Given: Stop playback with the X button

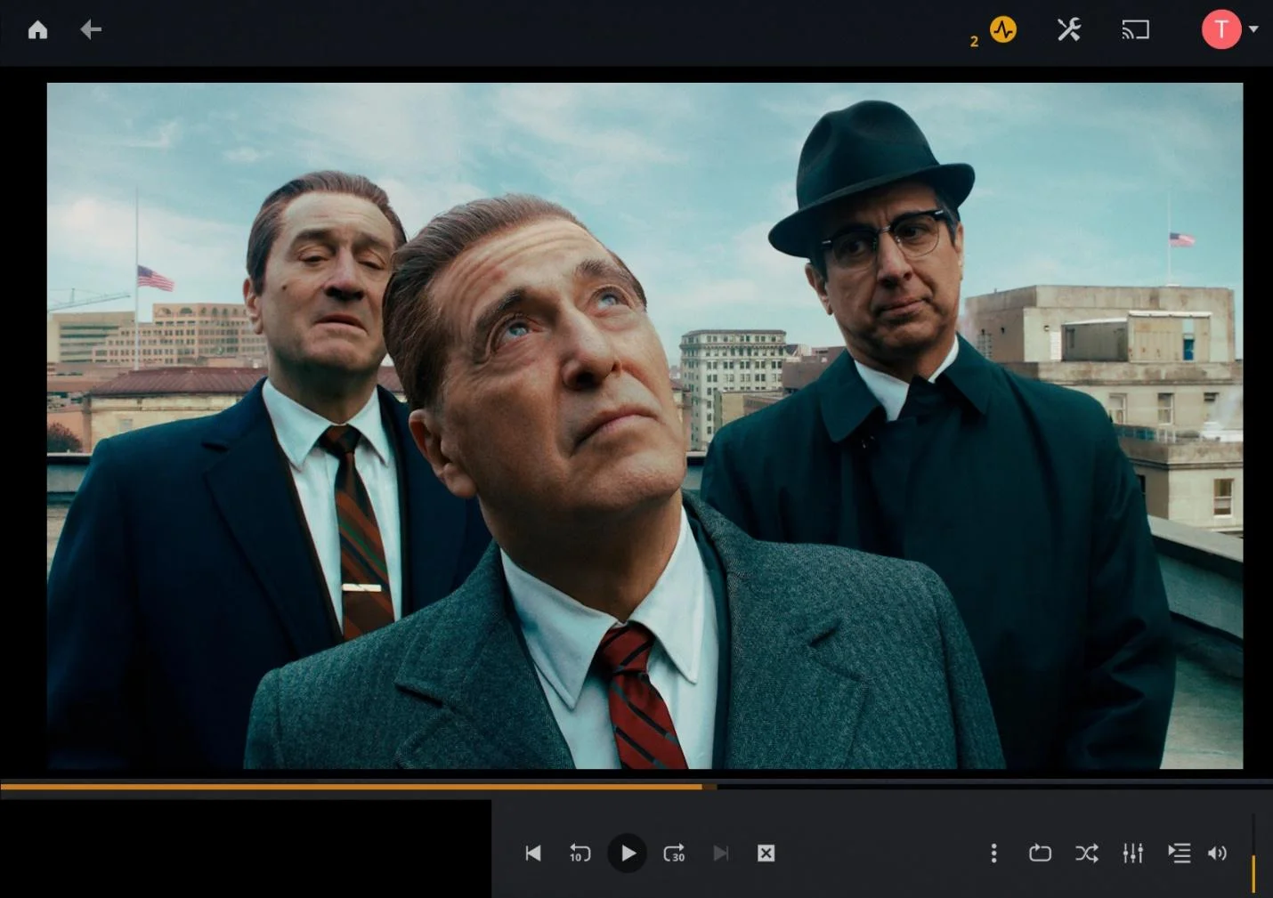Looking at the screenshot, I should coord(766,854).
